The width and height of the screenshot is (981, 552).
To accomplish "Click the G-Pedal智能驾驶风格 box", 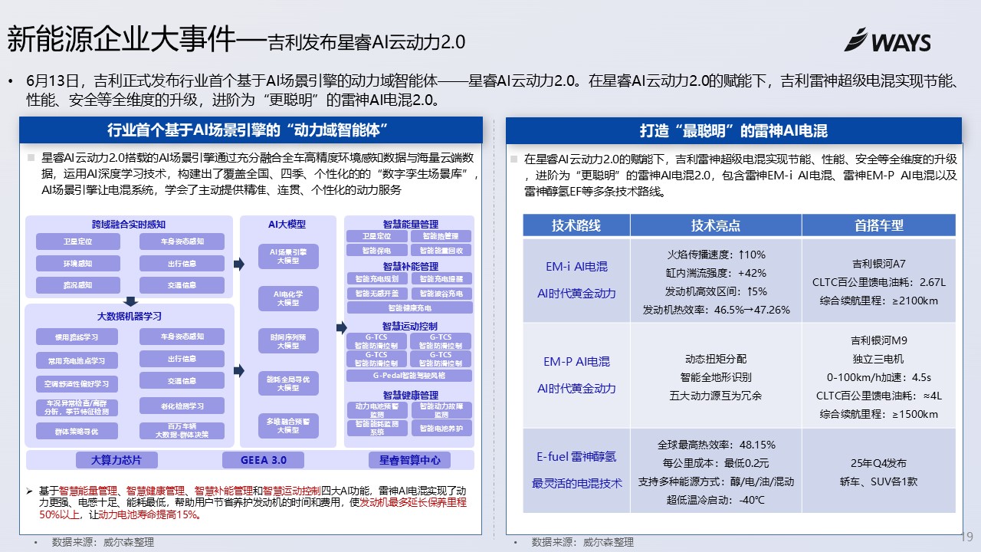I will [409, 376].
